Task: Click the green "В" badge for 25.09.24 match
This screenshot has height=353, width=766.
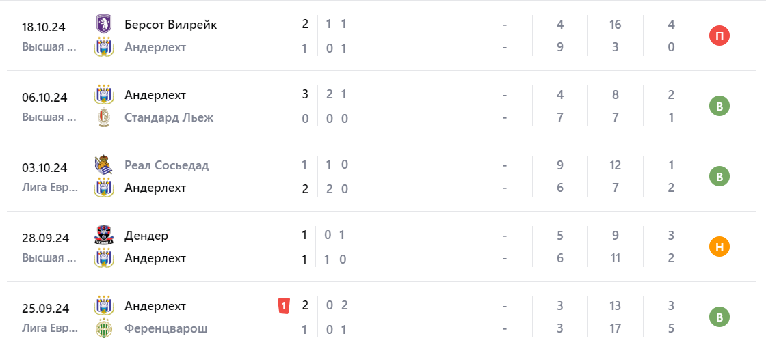Action: 719,317
